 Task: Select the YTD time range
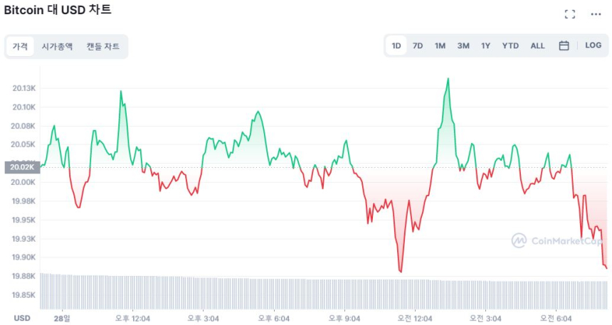(510, 46)
